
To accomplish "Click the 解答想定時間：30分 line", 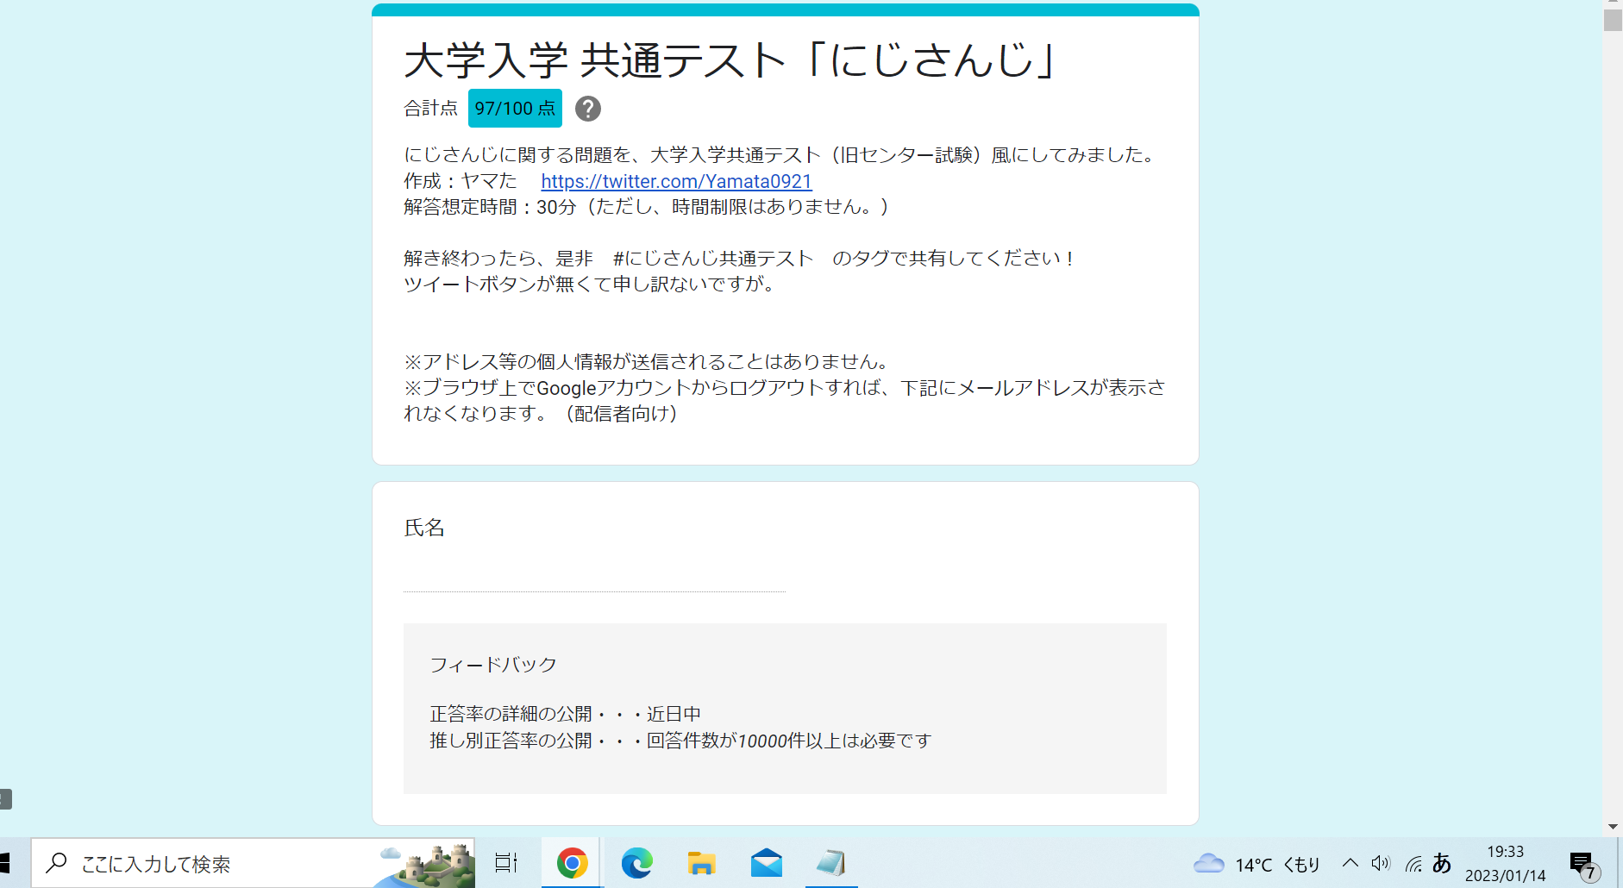I will coord(646,207).
